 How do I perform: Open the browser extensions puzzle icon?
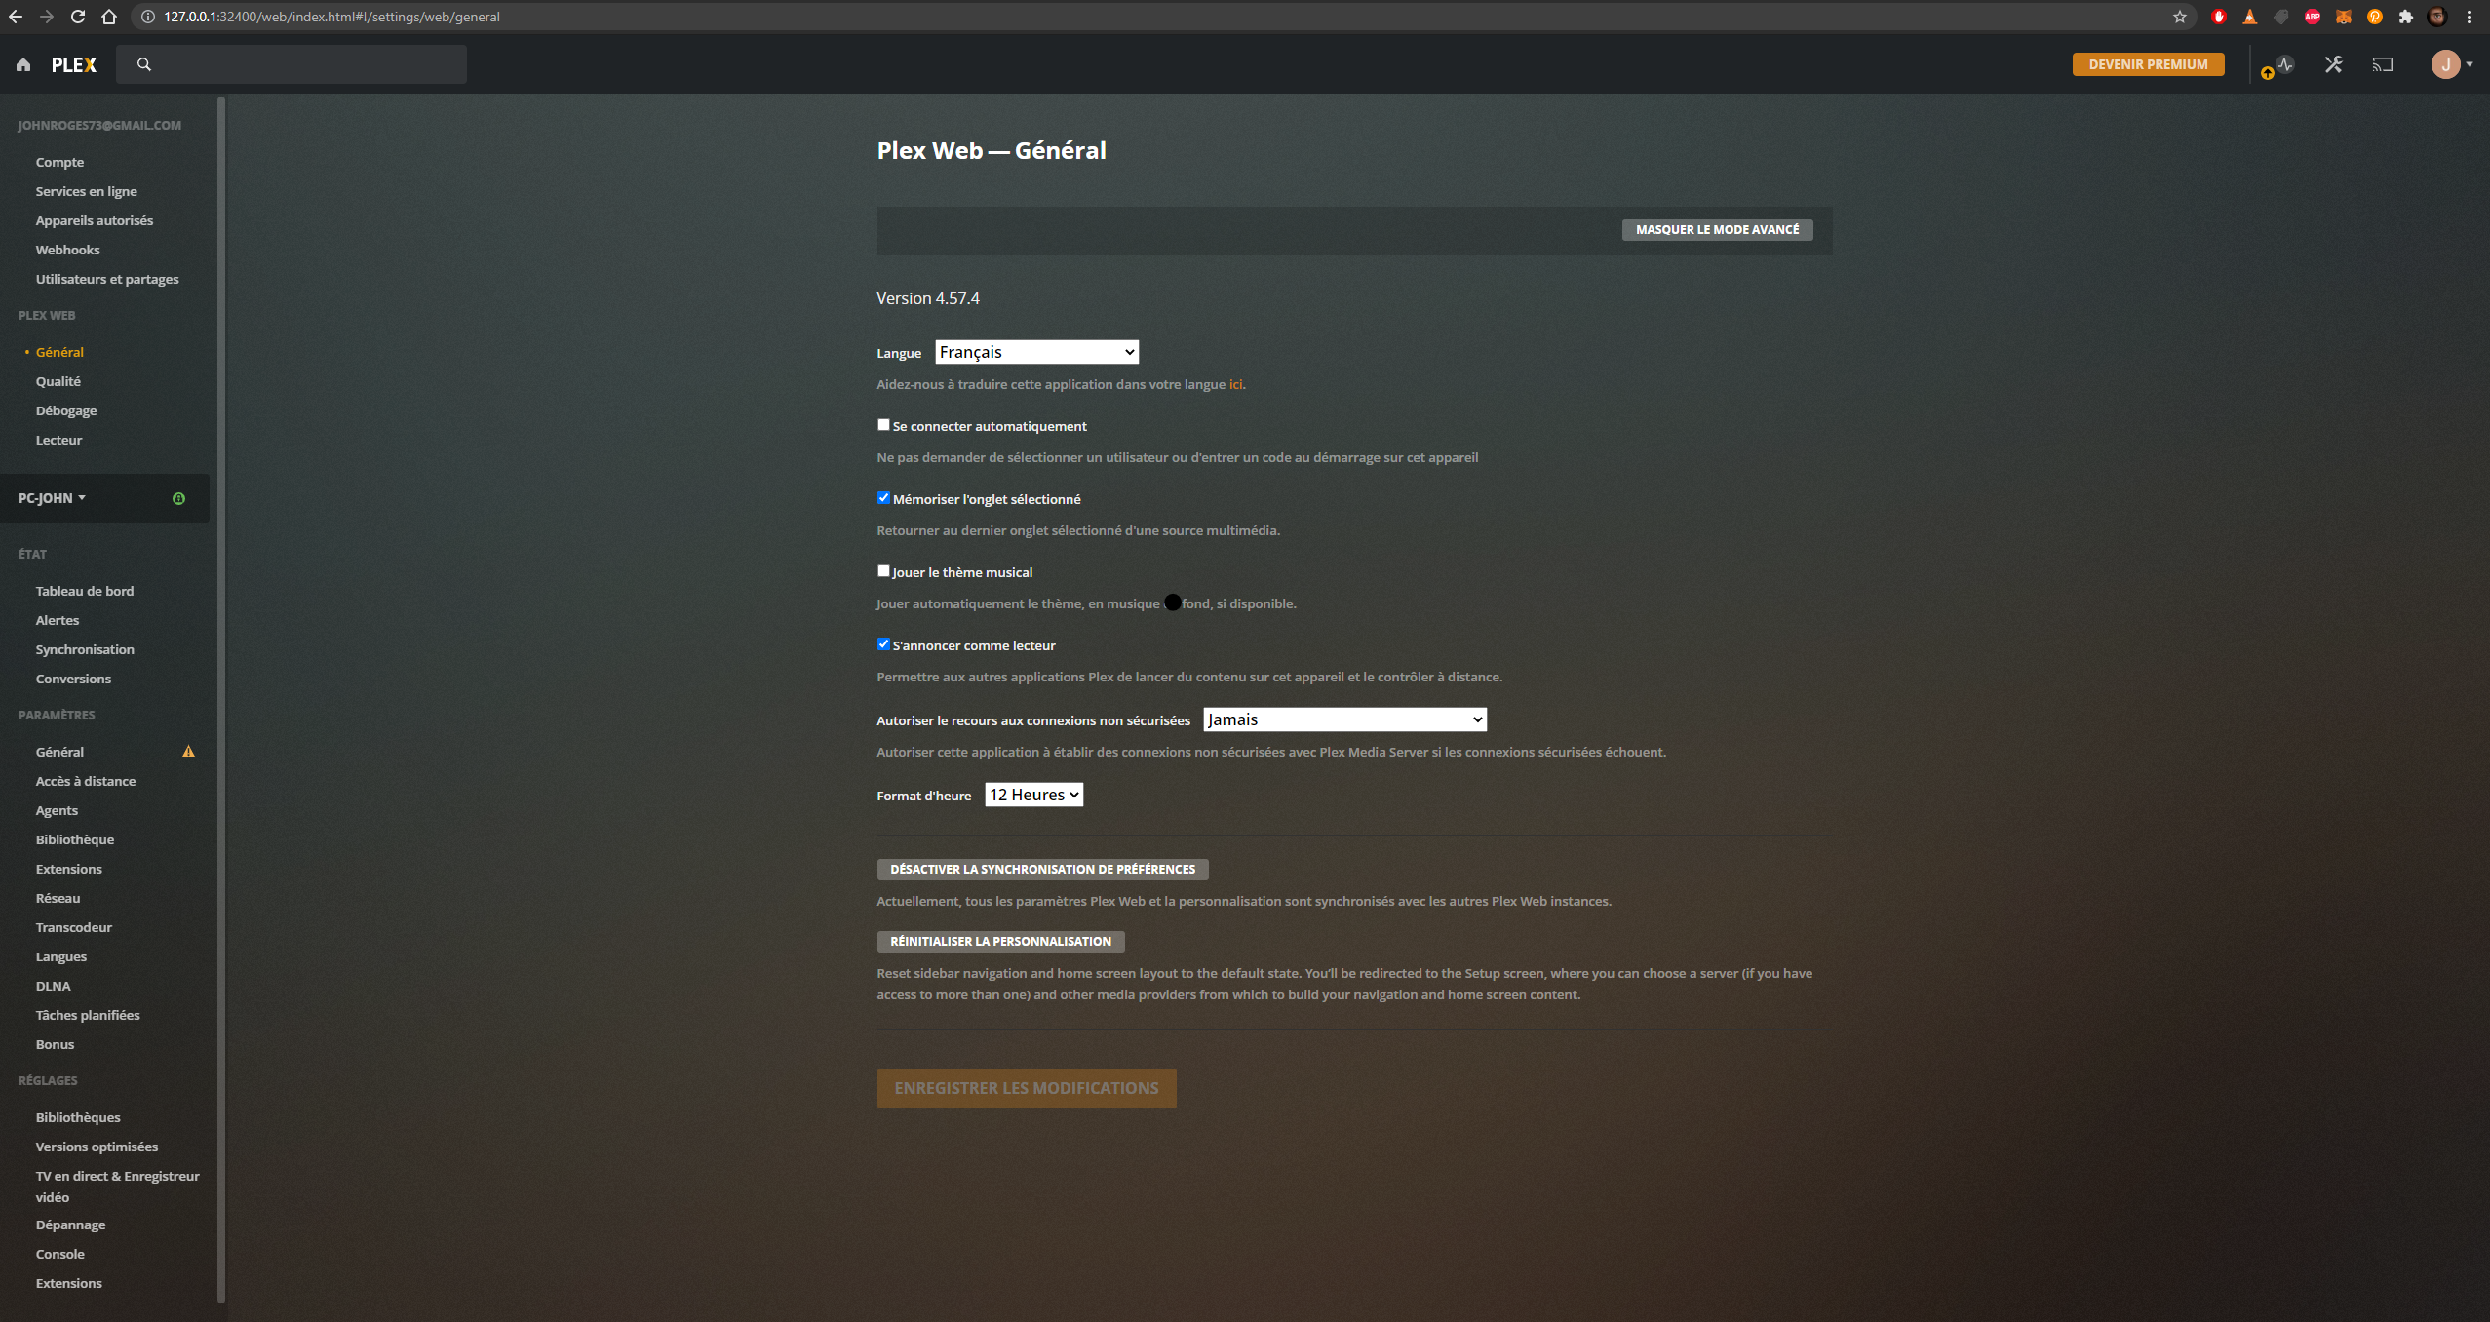tap(2405, 17)
